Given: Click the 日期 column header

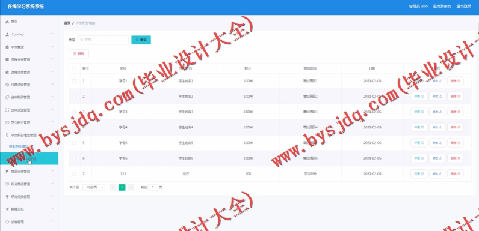Looking at the screenshot, I should pyautogui.click(x=372, y=68).
